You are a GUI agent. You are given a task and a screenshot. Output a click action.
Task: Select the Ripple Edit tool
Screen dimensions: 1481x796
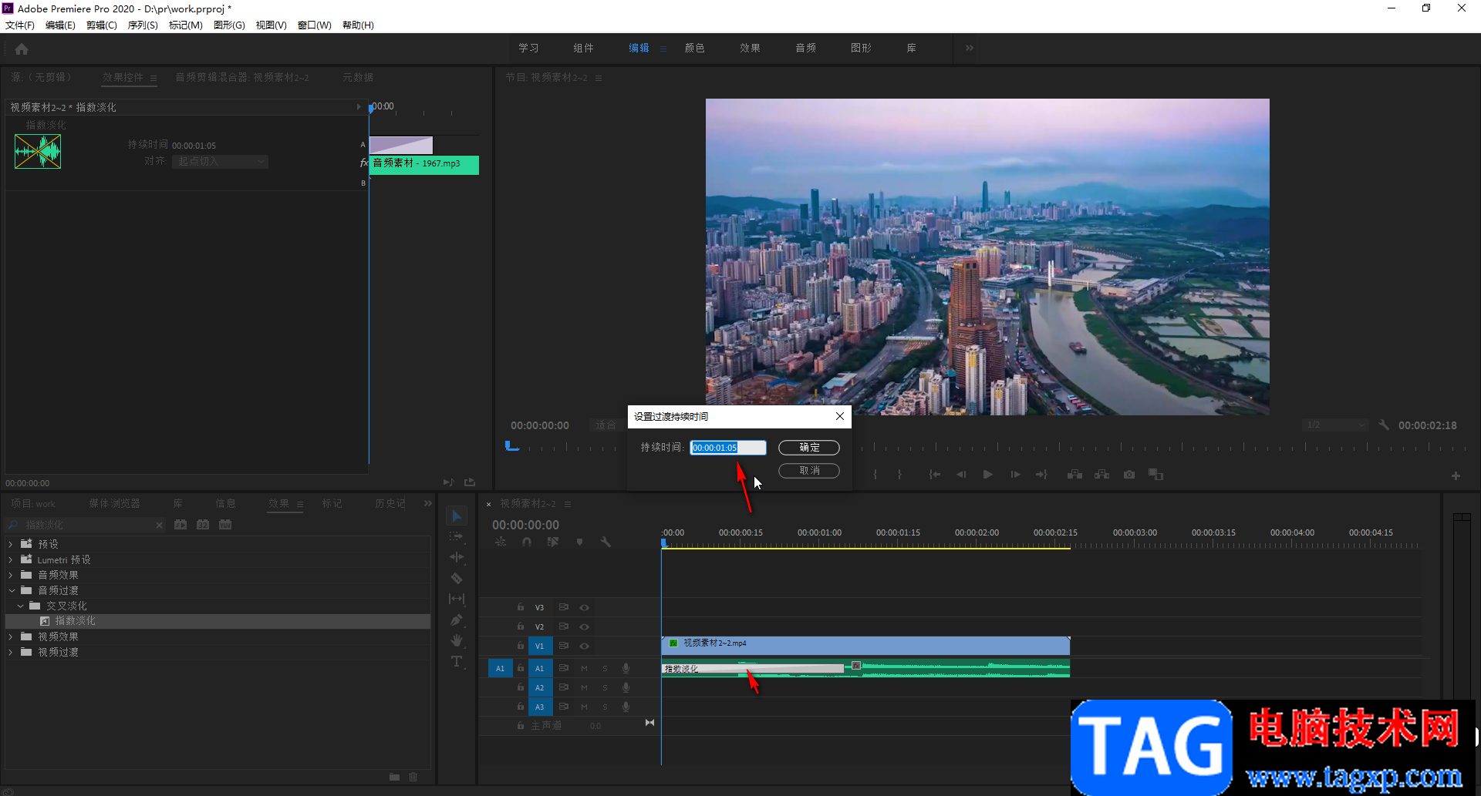457,557
